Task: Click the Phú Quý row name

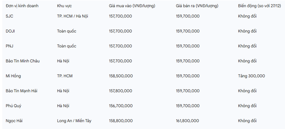Action: (13, 106)
